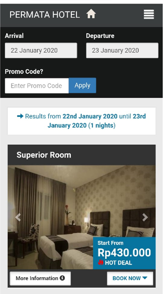Click the info icon in More Information

[x=62, y=278]
